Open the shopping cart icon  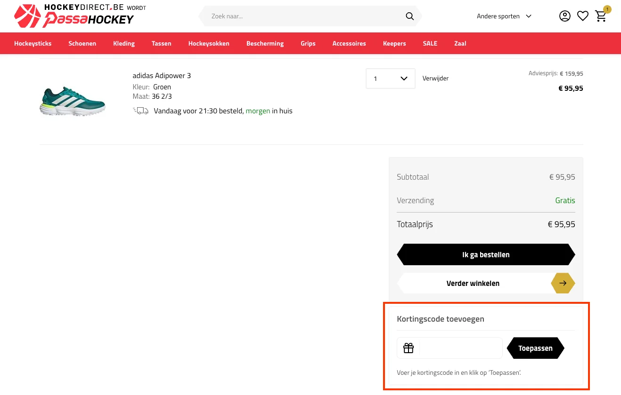(601, 16)
